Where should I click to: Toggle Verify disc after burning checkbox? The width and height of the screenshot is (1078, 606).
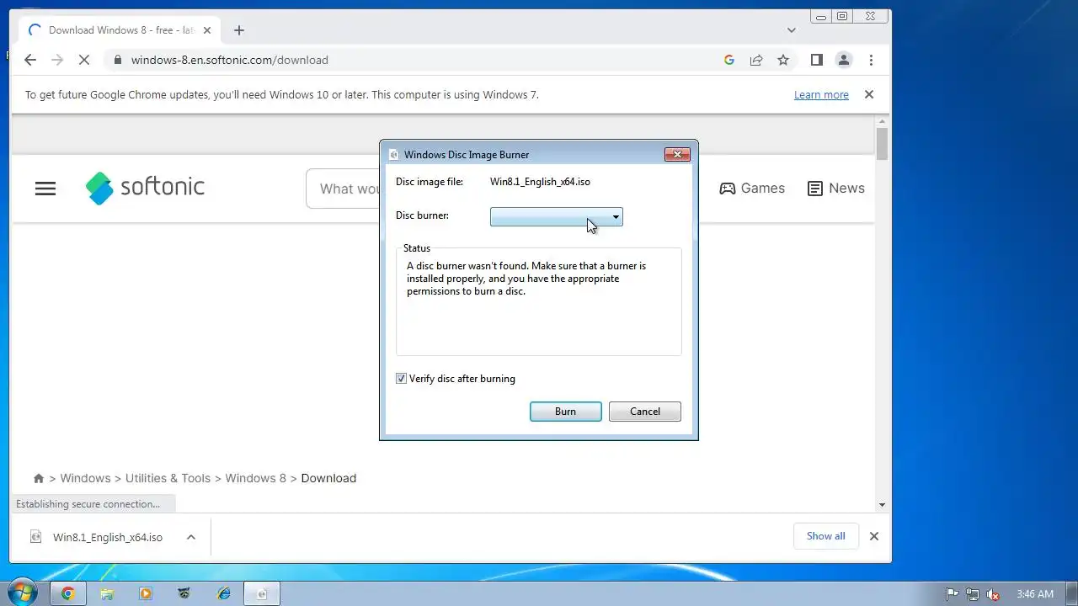pos(402,379)
